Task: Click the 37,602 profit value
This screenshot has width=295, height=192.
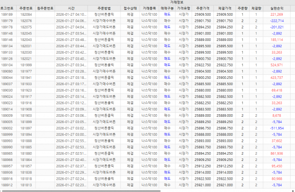Action: click(277, 141)
